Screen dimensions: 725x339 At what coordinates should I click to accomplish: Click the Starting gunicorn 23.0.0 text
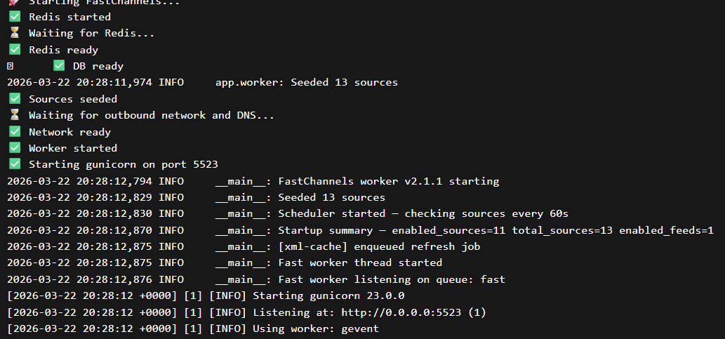[328, 295]
